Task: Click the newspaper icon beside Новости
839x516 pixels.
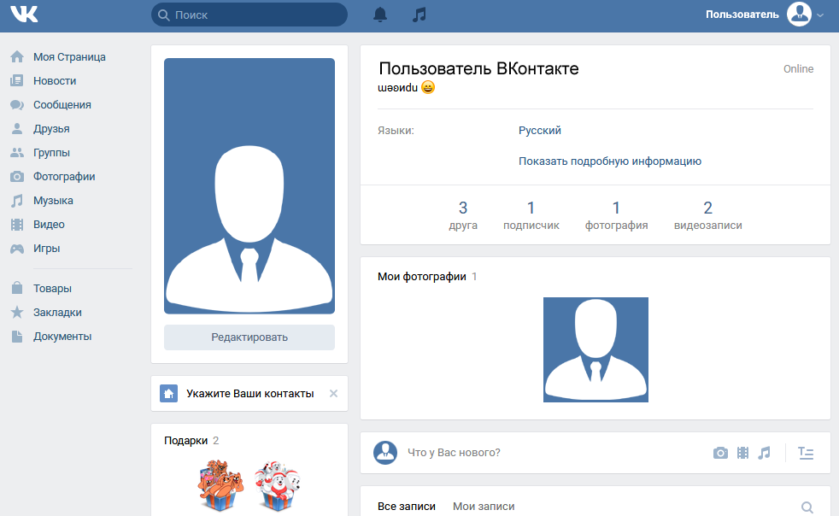Action: click(17, 81)
